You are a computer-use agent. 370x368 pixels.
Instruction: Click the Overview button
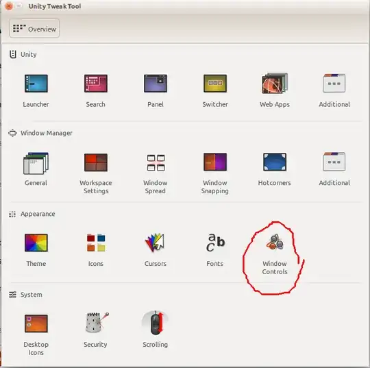(x=34, y=29)
